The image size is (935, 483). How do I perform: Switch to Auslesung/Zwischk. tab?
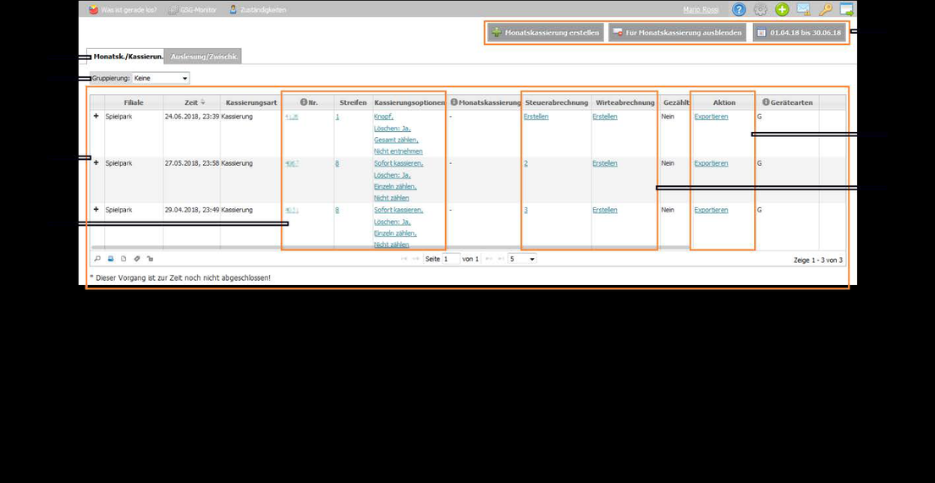pyautogui.click(x=205, y=57)
